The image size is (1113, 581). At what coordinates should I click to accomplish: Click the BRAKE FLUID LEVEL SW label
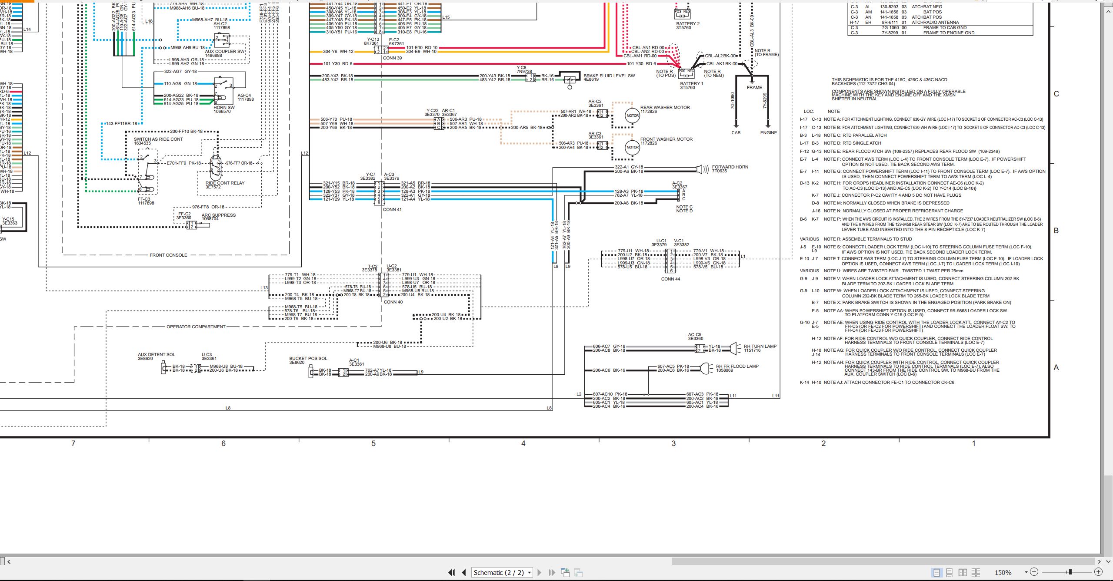click(x=609, y=76)
